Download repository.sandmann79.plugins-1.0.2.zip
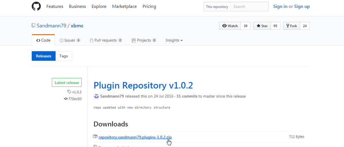The width and height of the screenshot is (344, 147). tap(135, 137)
